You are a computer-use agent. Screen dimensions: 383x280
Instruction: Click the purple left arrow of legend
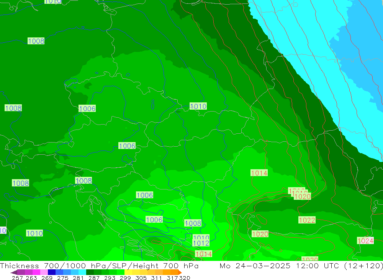click(14, 272)
